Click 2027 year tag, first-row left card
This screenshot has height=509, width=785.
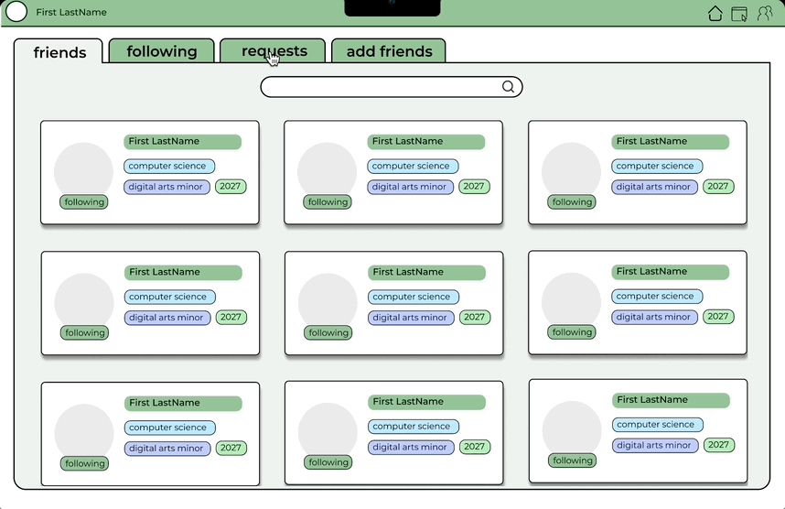231,187
